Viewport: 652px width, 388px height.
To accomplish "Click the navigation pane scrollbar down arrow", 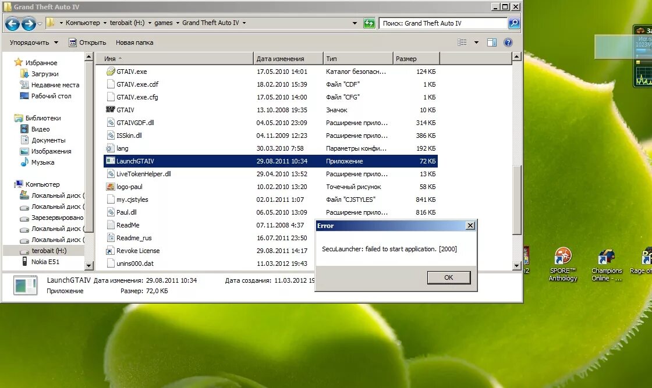I will pyautogui.click(x=88, y=265).
